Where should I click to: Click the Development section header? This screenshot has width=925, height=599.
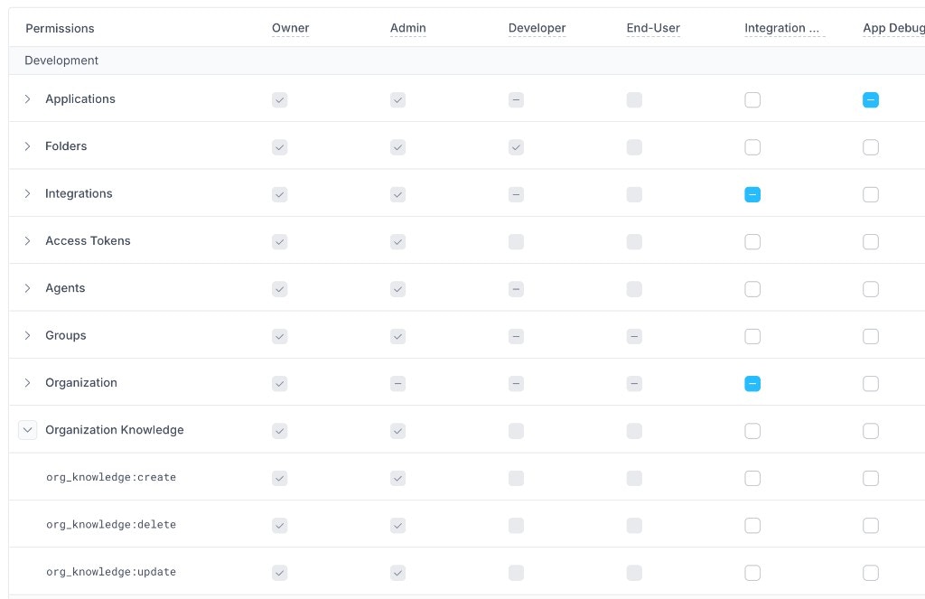(x=61, y=61)
